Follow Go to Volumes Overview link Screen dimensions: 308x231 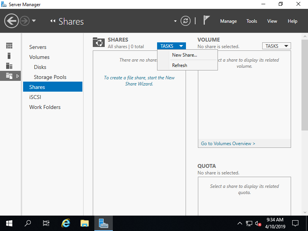pyautogui.click(x=228, y=144)
